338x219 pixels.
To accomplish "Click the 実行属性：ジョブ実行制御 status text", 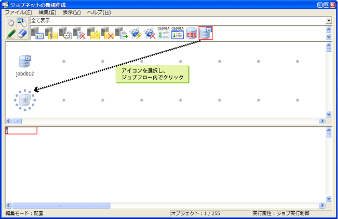I will (281, 213).
